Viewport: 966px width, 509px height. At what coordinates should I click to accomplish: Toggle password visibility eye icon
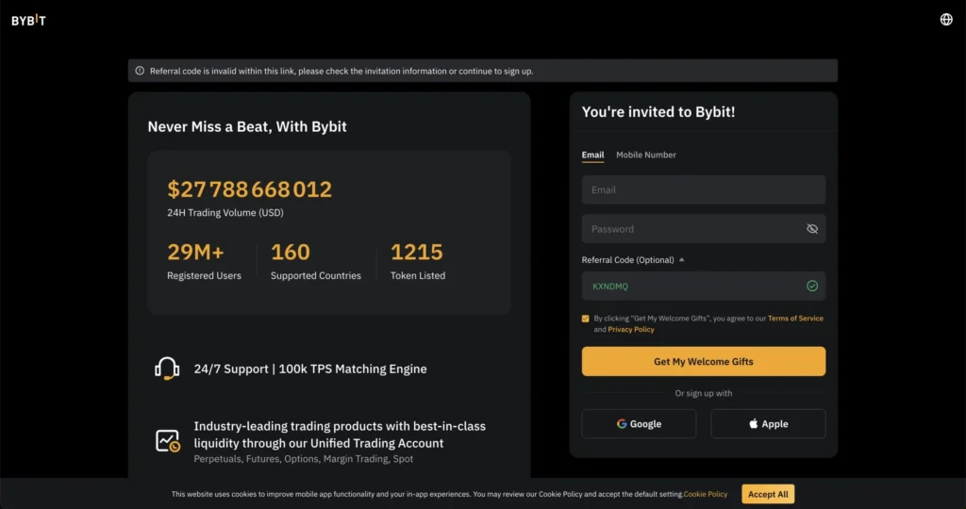point(812,229)
